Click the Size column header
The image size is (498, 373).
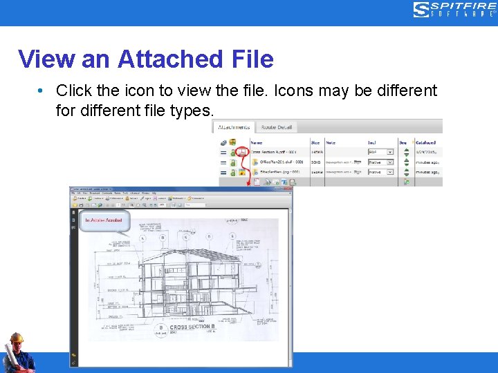tap(315, 143)
